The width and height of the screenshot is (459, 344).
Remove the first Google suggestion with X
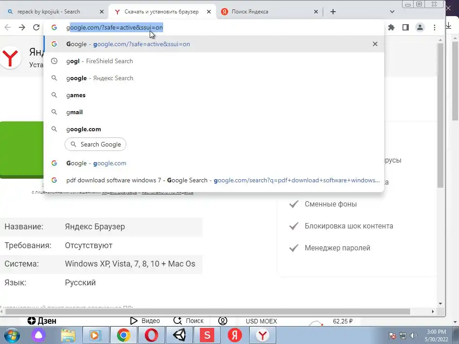click(375, 44)
